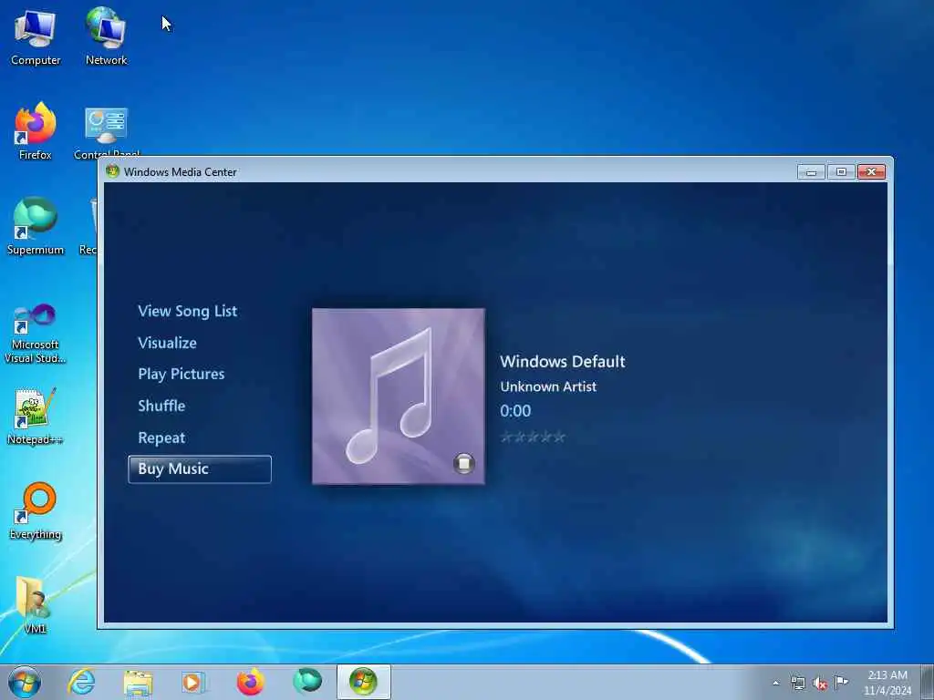The height and width of the screenshot is (700, 934).
Task: Show hidden system tray icons
Action: click(x=775, y=684)
